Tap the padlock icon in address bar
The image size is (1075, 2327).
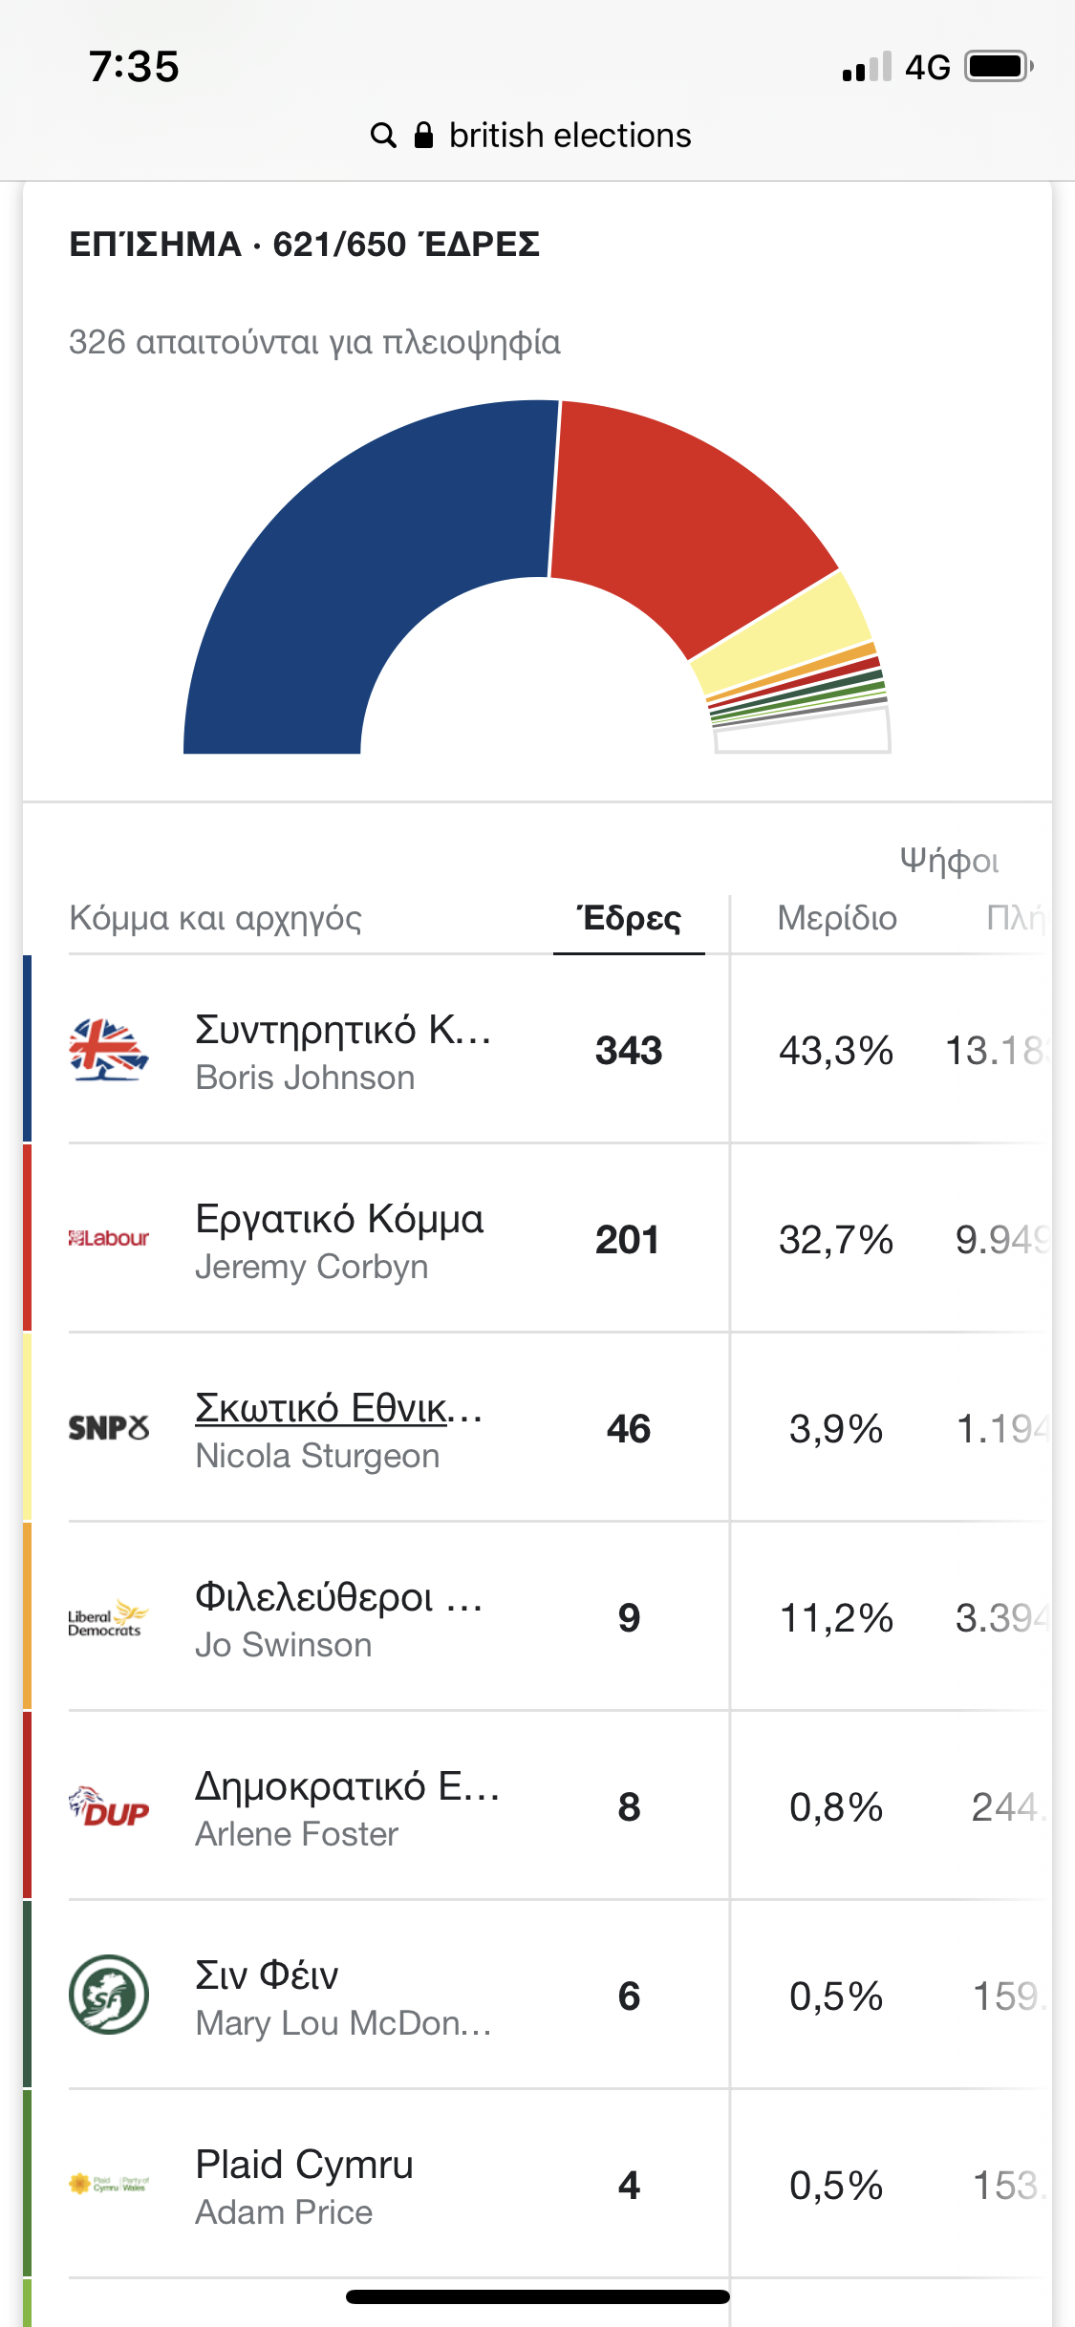pos(423,136)
